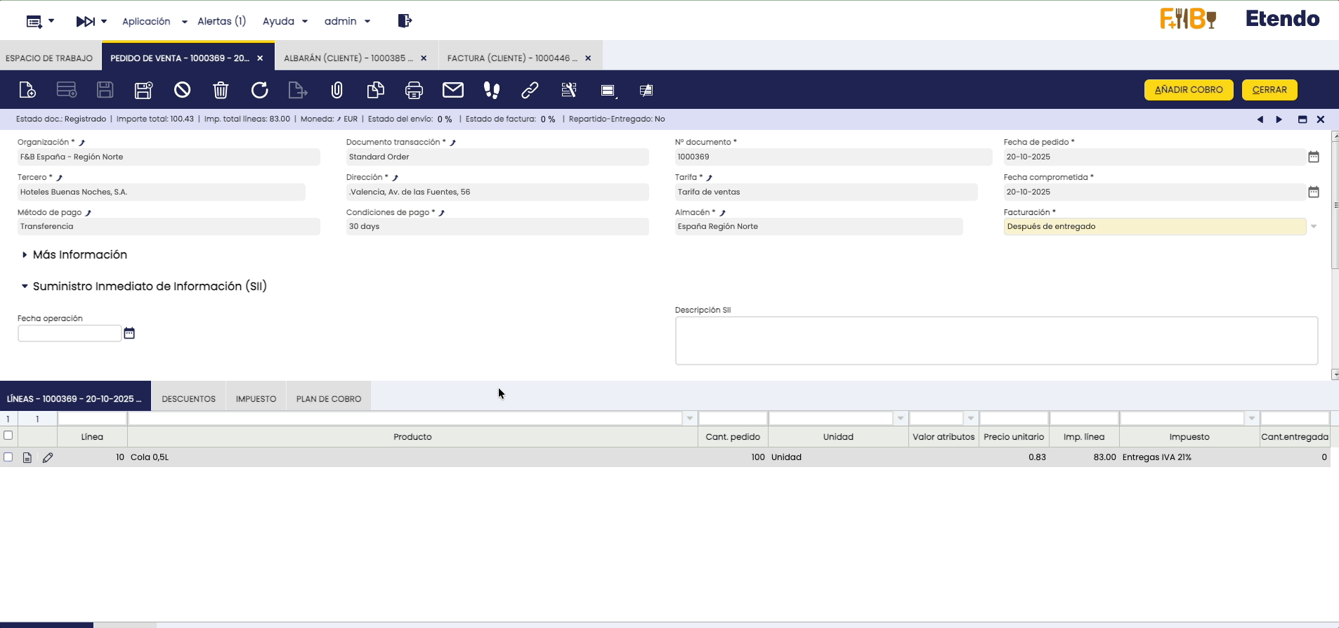Click the pencil edit icon on line 10
Screen dimensions: 1339x628
point(48,458)
